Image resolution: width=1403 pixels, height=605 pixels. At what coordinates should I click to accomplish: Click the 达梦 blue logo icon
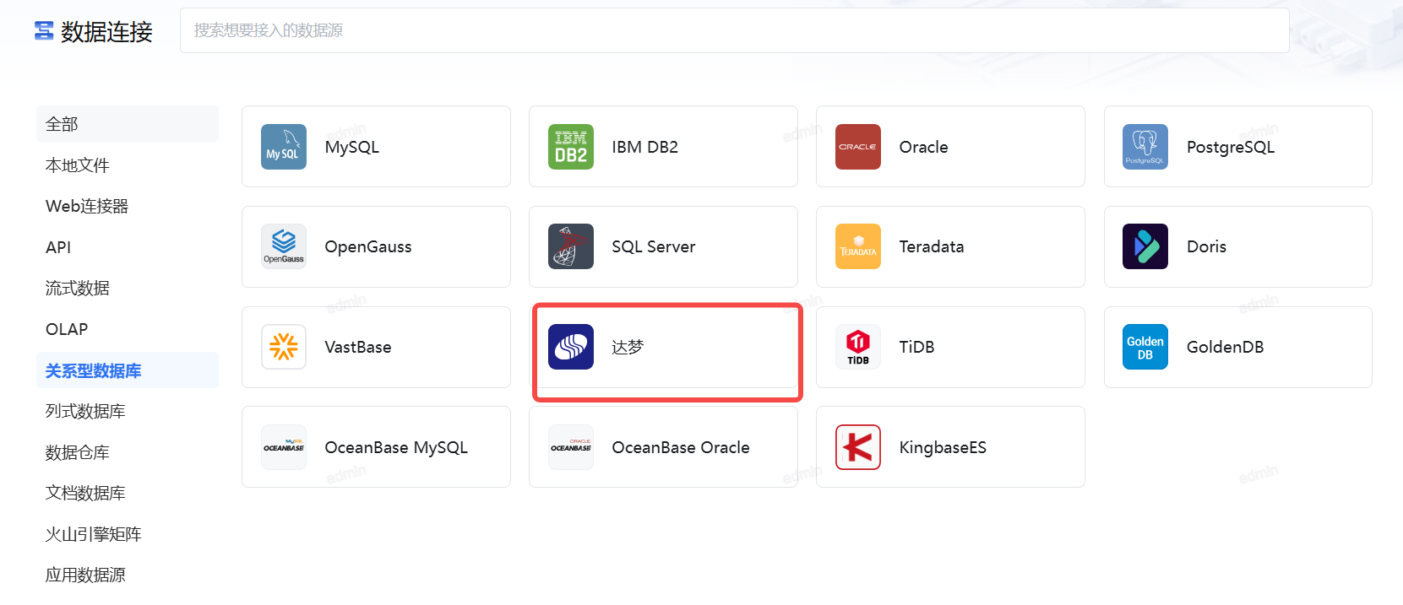571,347
